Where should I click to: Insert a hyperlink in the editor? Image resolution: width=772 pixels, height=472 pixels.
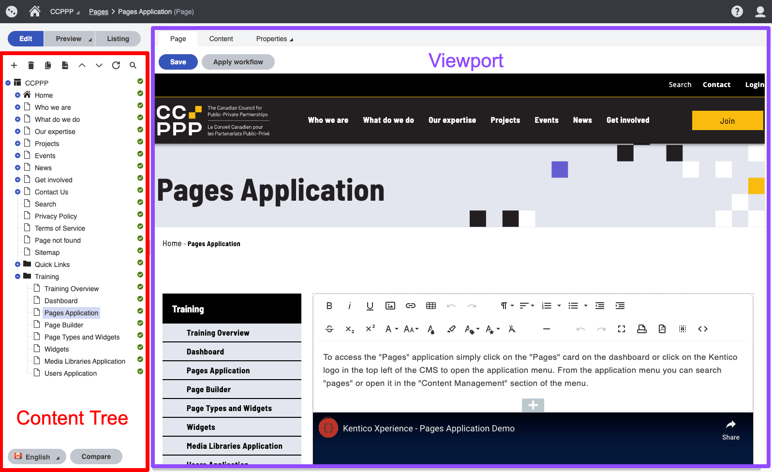pos(411,306)
